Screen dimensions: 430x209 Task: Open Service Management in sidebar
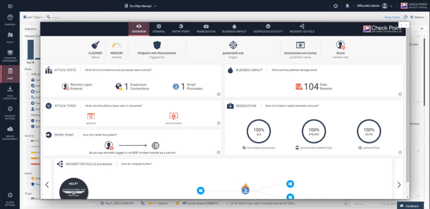click(x=10, y=133)
